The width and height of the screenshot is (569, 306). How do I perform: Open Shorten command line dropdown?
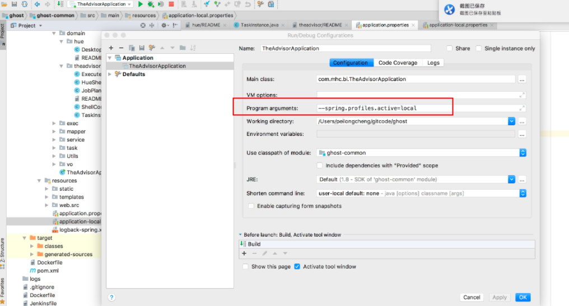point(523,193)
